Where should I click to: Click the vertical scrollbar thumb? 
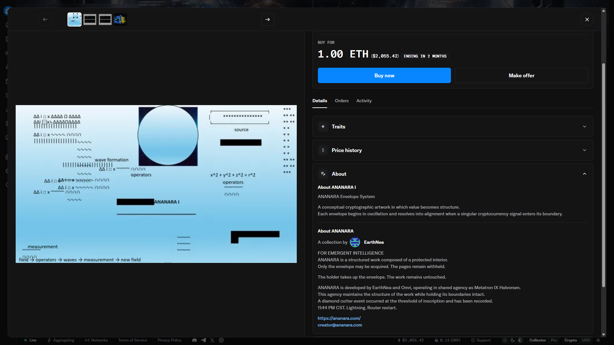coord(603,175)
